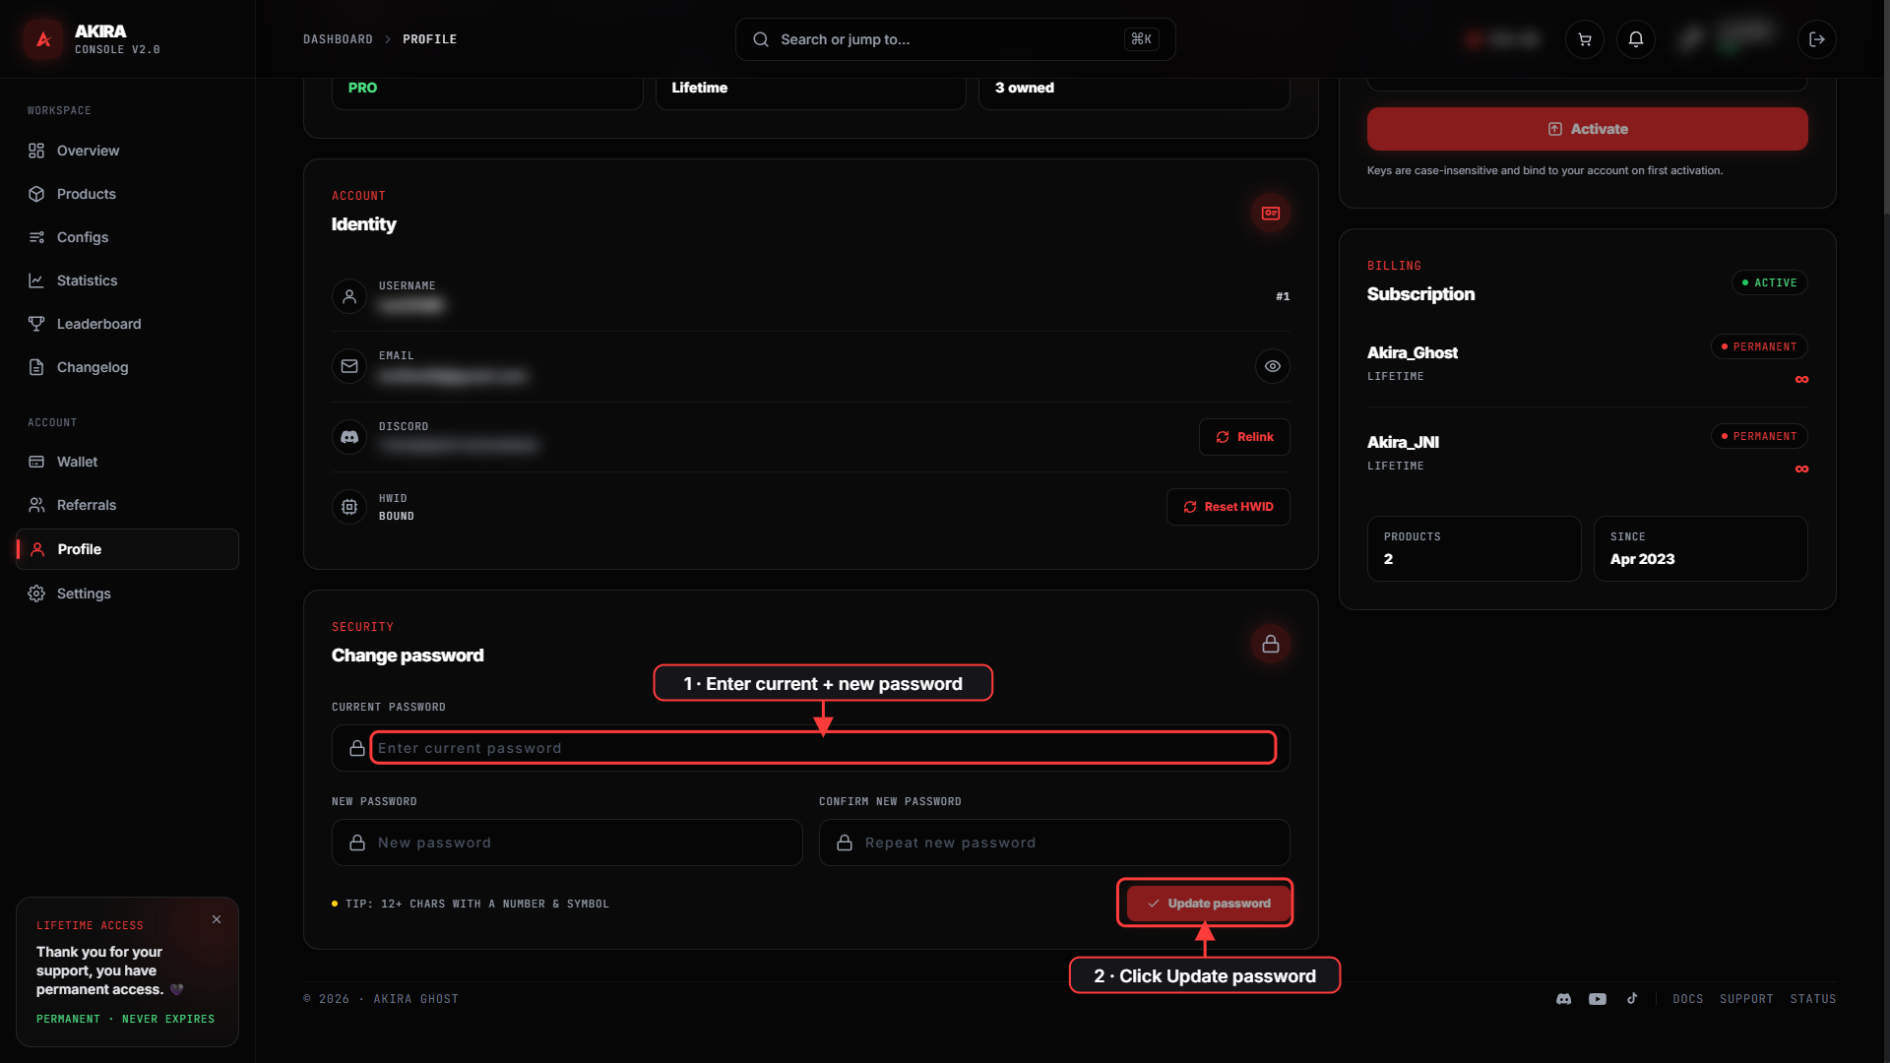This screenshot has height=1063, width=1890.
Task: Open Configs in sidebar
Action: tap(127, 237)
